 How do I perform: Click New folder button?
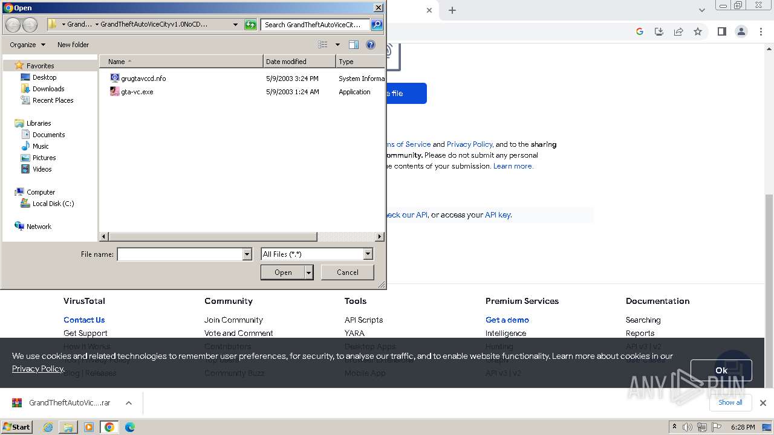(73, 45)
